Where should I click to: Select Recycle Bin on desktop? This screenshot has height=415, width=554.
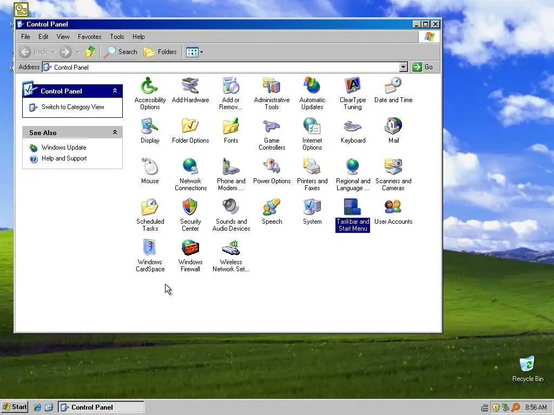tap(527, 369)
